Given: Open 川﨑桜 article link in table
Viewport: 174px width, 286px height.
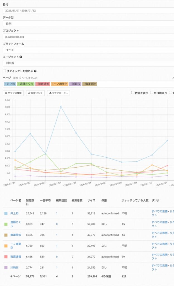Looking at the screenshot, I should point(14,267).
